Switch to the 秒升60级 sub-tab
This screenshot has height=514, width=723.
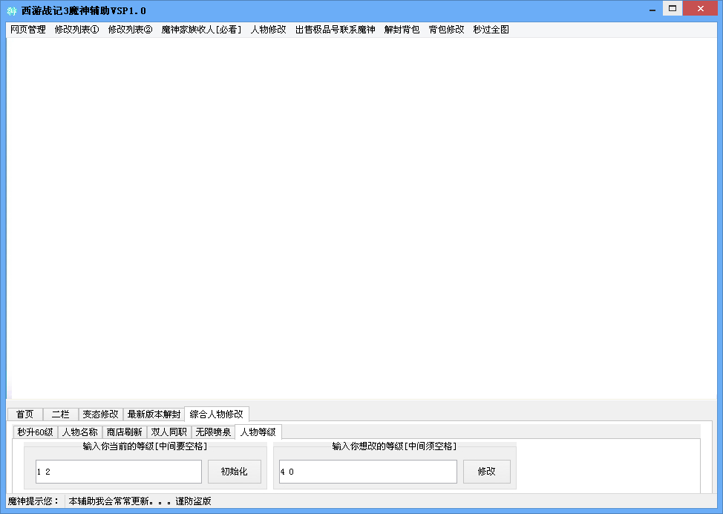click(35, 432)
